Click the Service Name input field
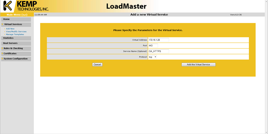The height and width of the screenshot is (134, 268). coord(158,51)
